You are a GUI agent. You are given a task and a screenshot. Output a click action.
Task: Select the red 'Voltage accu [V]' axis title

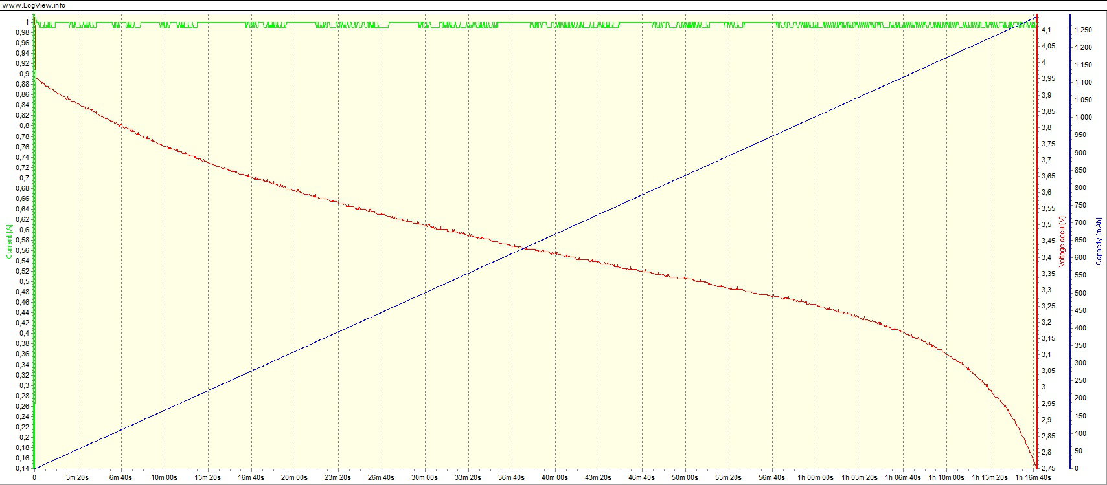[1062, 241]
